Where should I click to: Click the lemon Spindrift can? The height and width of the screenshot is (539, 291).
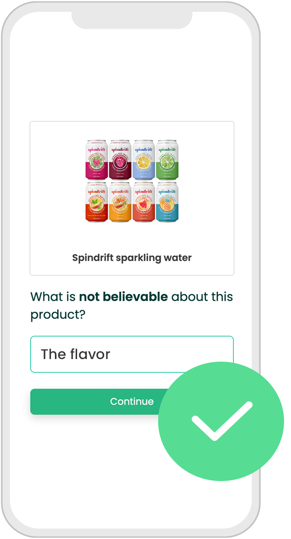tap(144, 159)
